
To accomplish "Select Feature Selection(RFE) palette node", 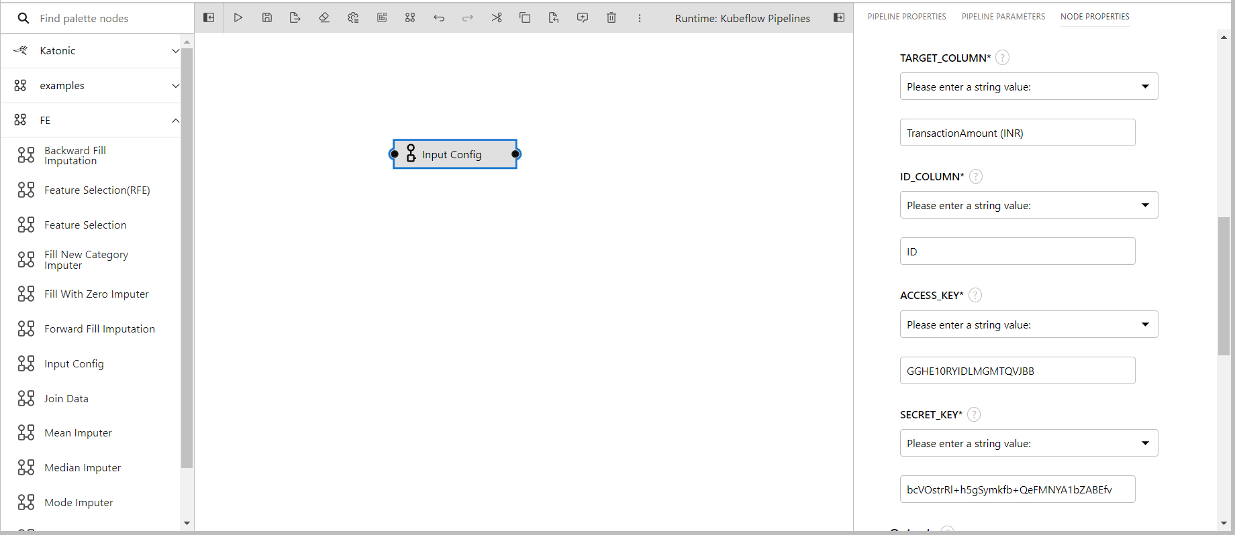I will pos(91,190).
